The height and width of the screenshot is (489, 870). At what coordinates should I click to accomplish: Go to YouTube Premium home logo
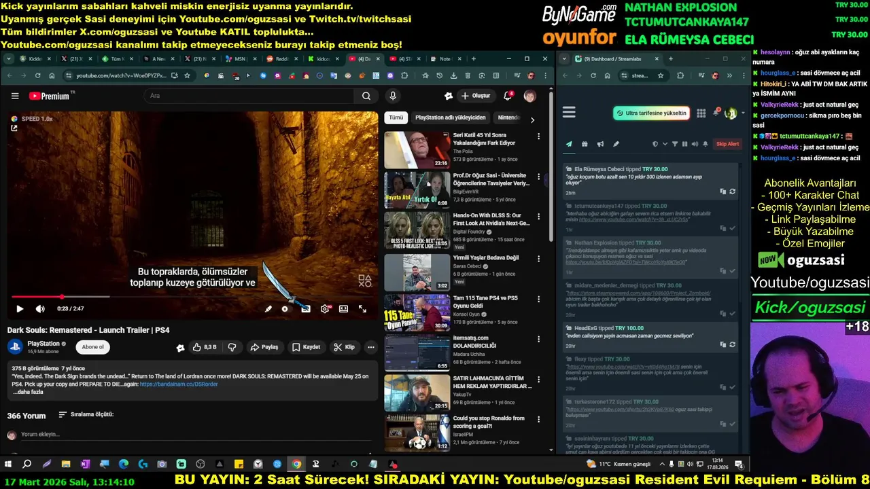[50, 96]
